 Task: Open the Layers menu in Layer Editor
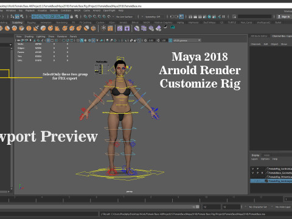tap(255, 159)
